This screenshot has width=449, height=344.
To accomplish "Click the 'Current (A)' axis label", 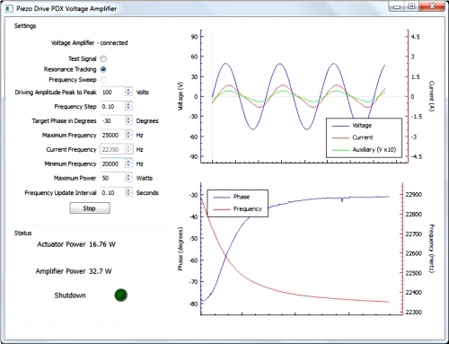I will (x=431, y=96).
